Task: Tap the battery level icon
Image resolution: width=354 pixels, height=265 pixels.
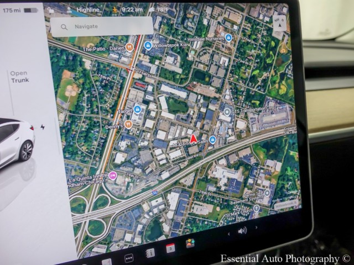Action: 31,10
